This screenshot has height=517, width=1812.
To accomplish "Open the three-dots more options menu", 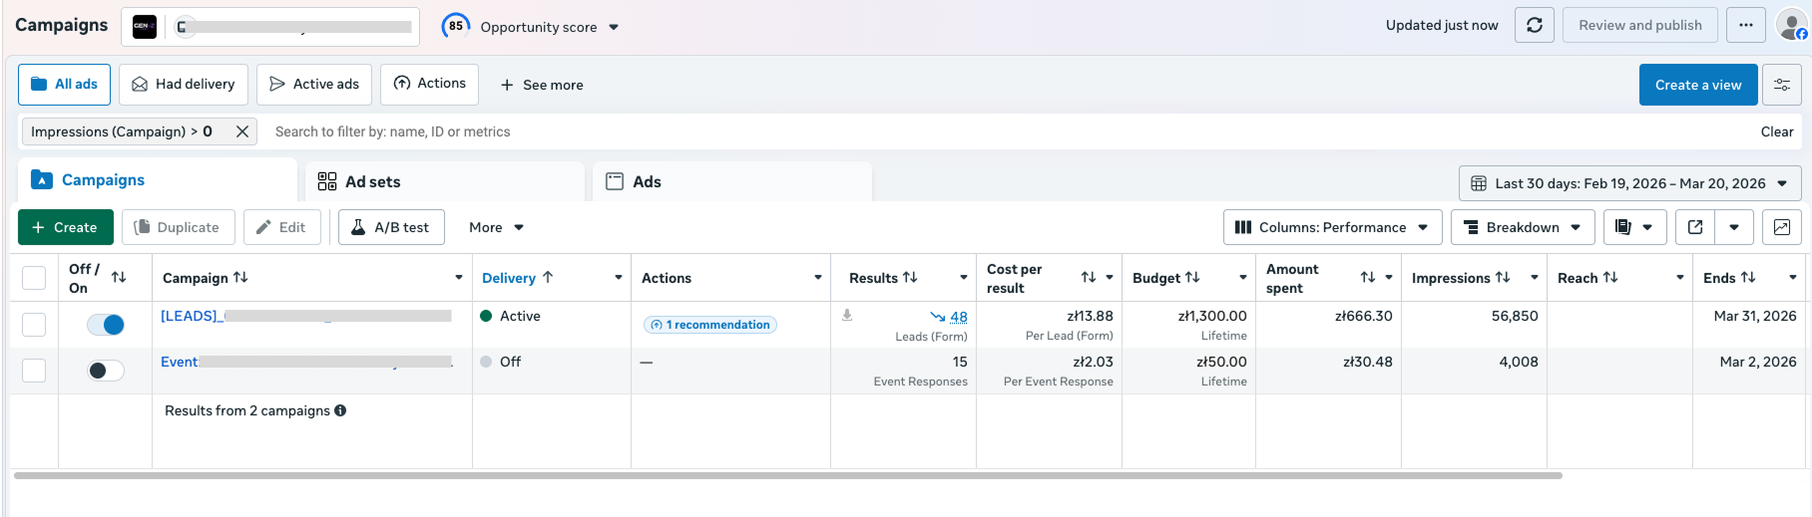I will (x=1745, y=25).
